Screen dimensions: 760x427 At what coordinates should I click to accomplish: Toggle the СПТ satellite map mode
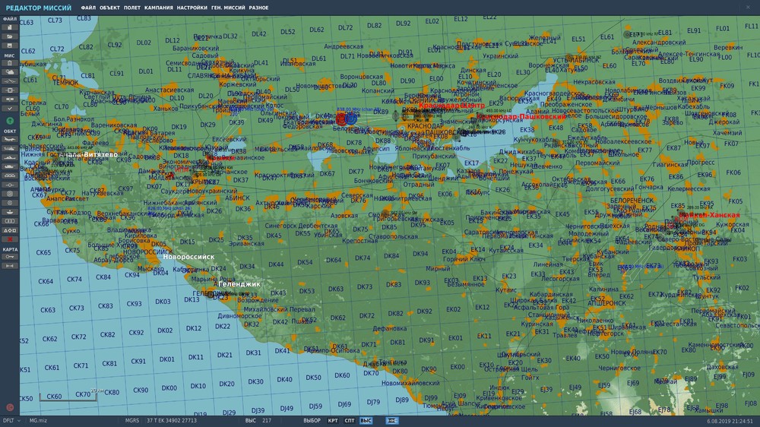tap(350, 421)
